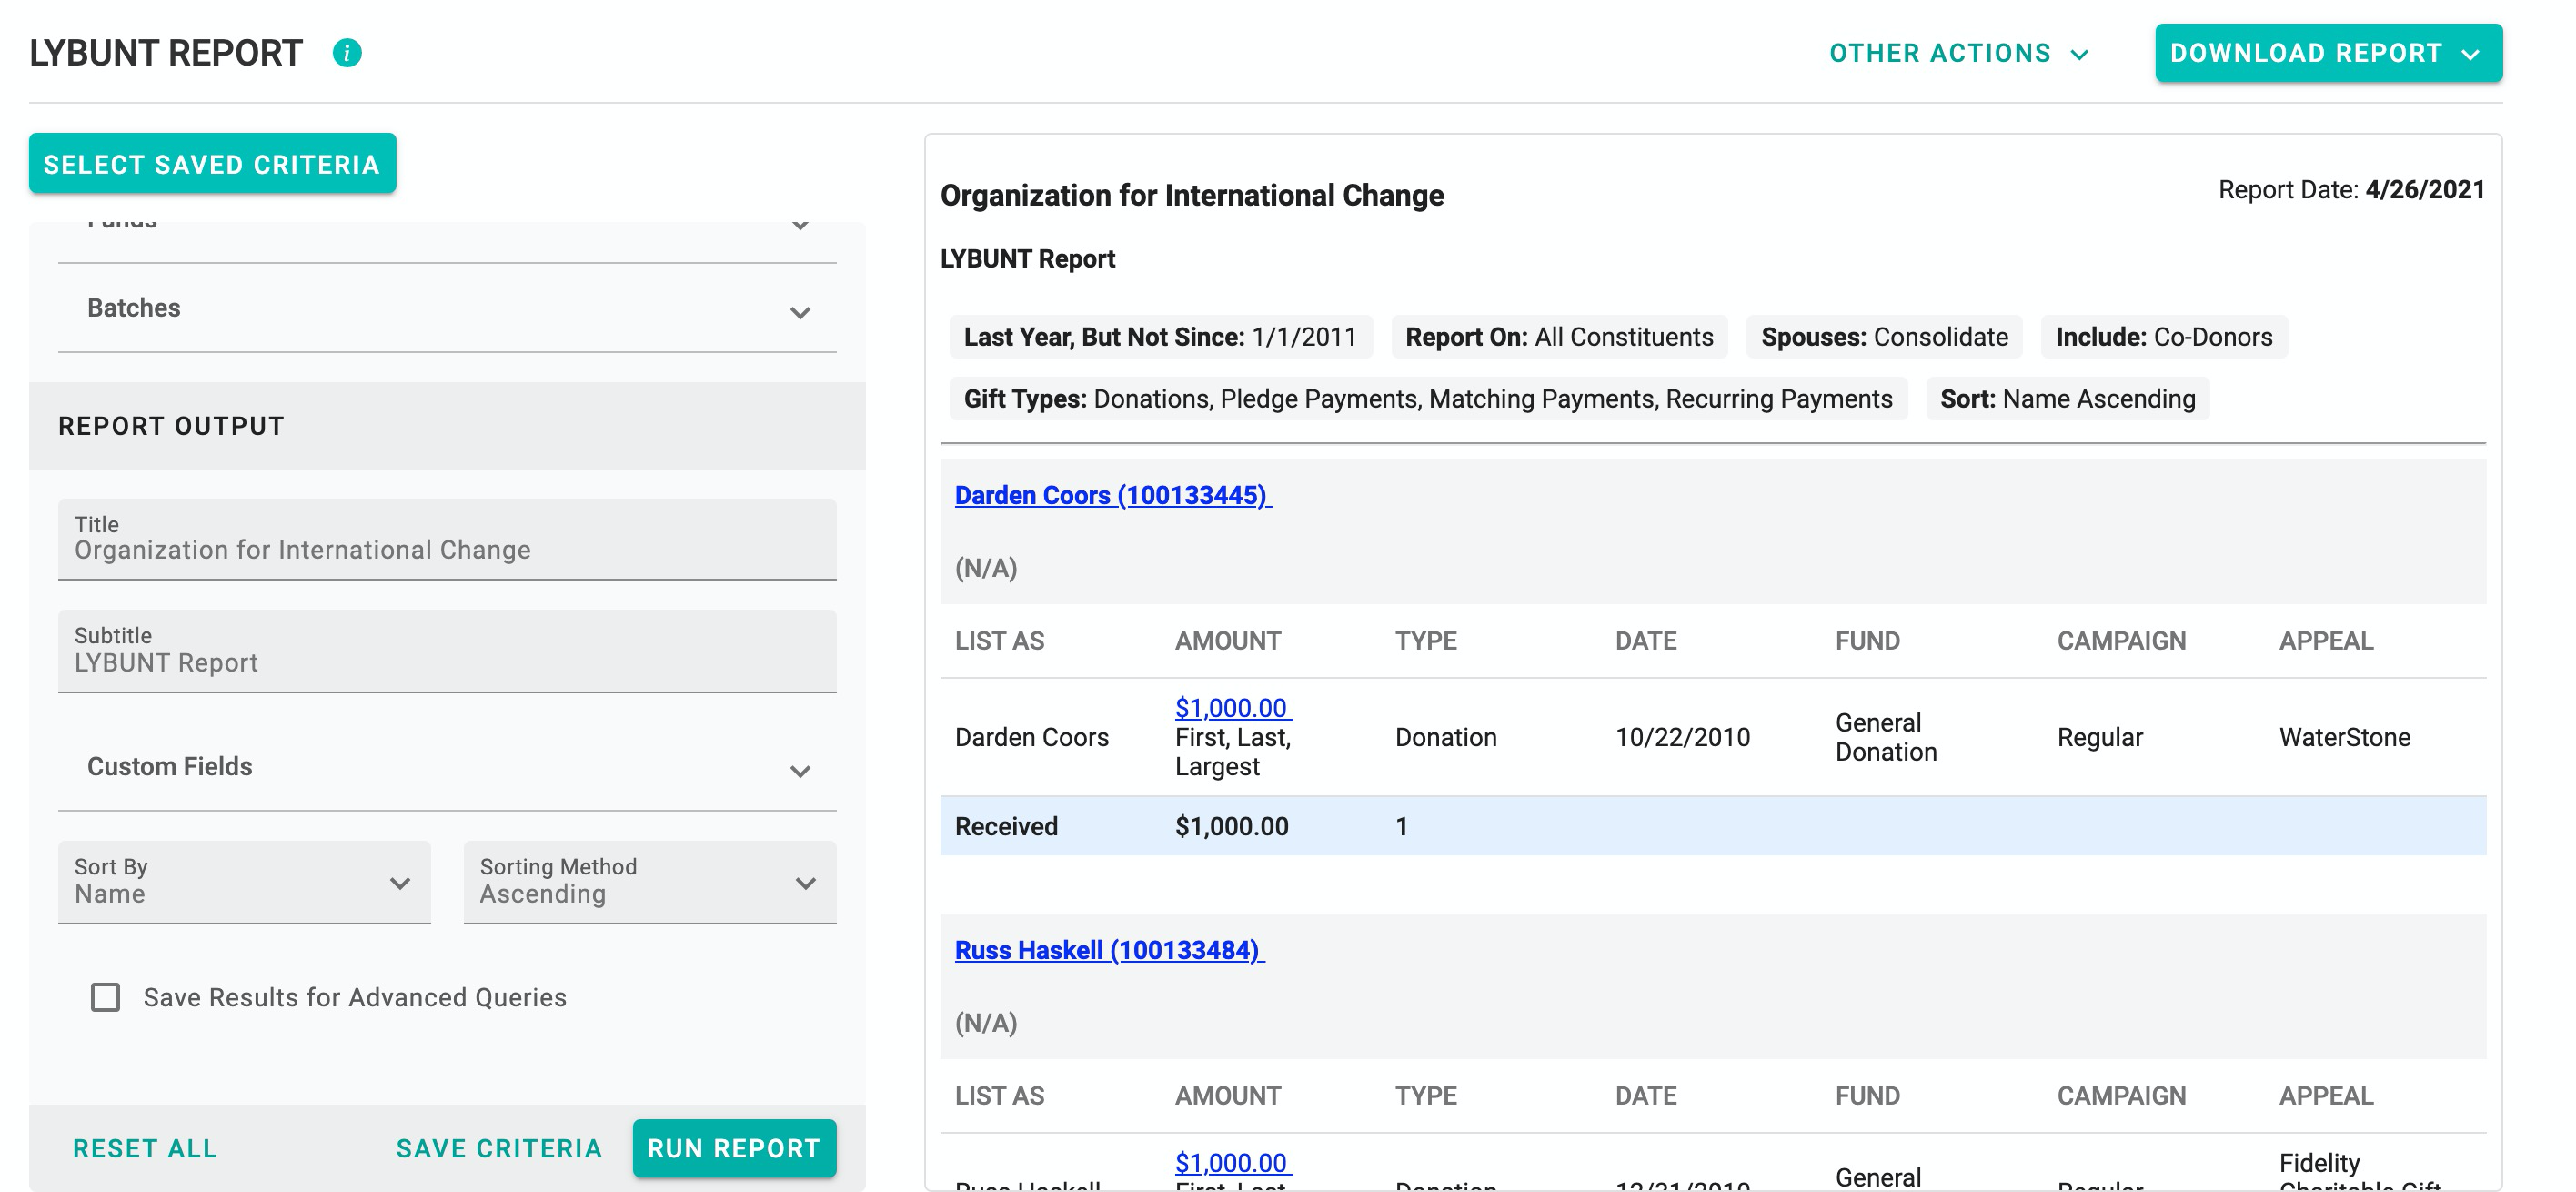Click the LYBUNT report info icon
Screen dimensions: 2576x1192
tap(347, 53)
